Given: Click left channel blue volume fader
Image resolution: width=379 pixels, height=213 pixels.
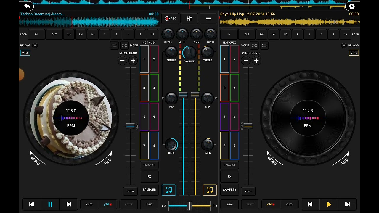Looking at the screenshot, I should point(183,95).
